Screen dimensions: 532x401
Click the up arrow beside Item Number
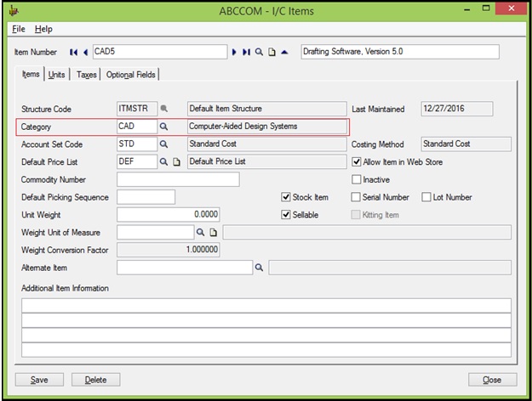(x=284, y=52)
